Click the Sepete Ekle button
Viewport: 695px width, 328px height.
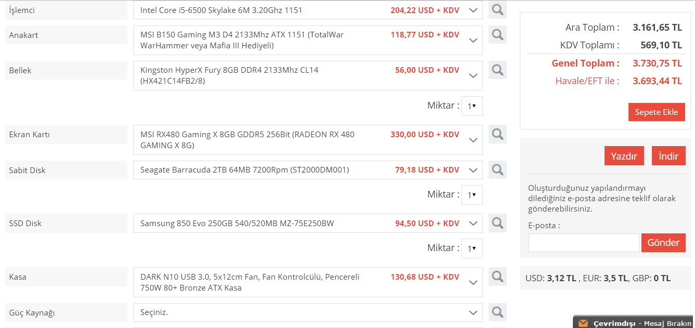click(x=657, y=112)
